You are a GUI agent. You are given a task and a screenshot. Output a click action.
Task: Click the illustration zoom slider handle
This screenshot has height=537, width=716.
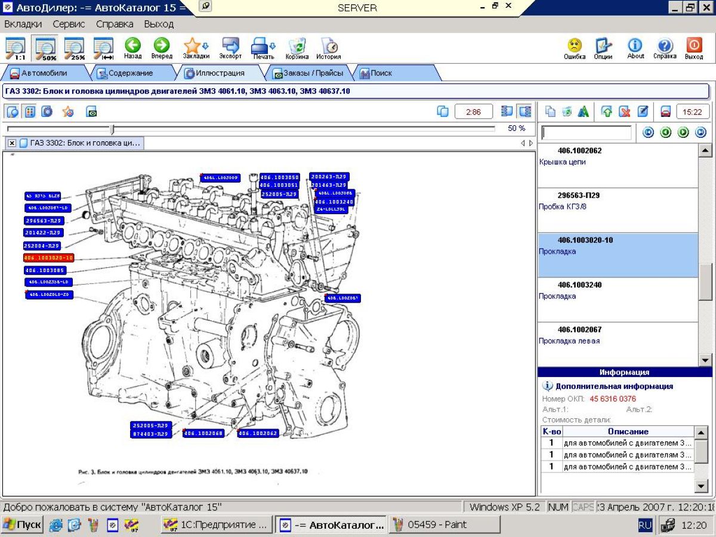pyautogui.click(x=112, y=129)
